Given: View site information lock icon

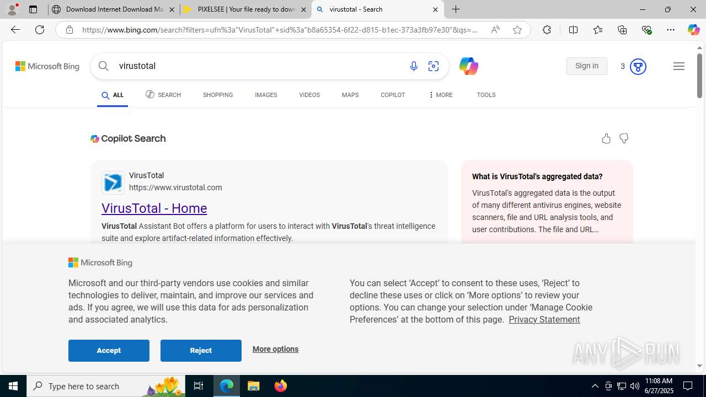Looking at the screenshot, I should point(69,30).
